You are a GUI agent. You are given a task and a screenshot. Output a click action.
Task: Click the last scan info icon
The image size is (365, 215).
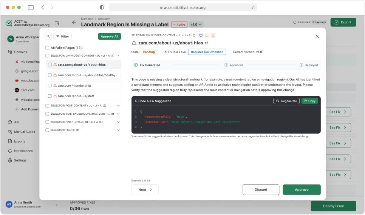(x=295, y=22)
